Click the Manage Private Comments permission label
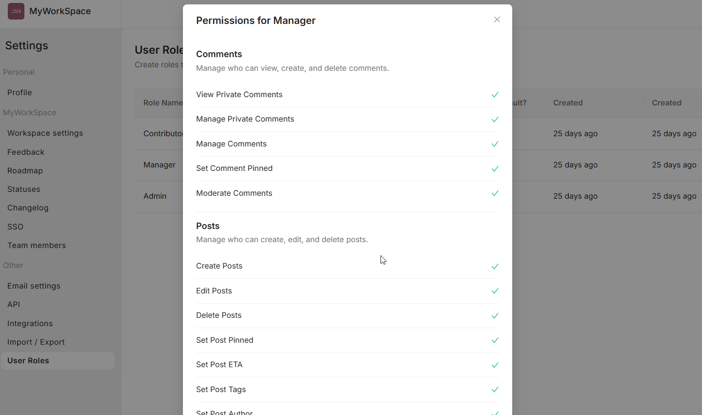The image size is (702, 415). coord(245,119)
